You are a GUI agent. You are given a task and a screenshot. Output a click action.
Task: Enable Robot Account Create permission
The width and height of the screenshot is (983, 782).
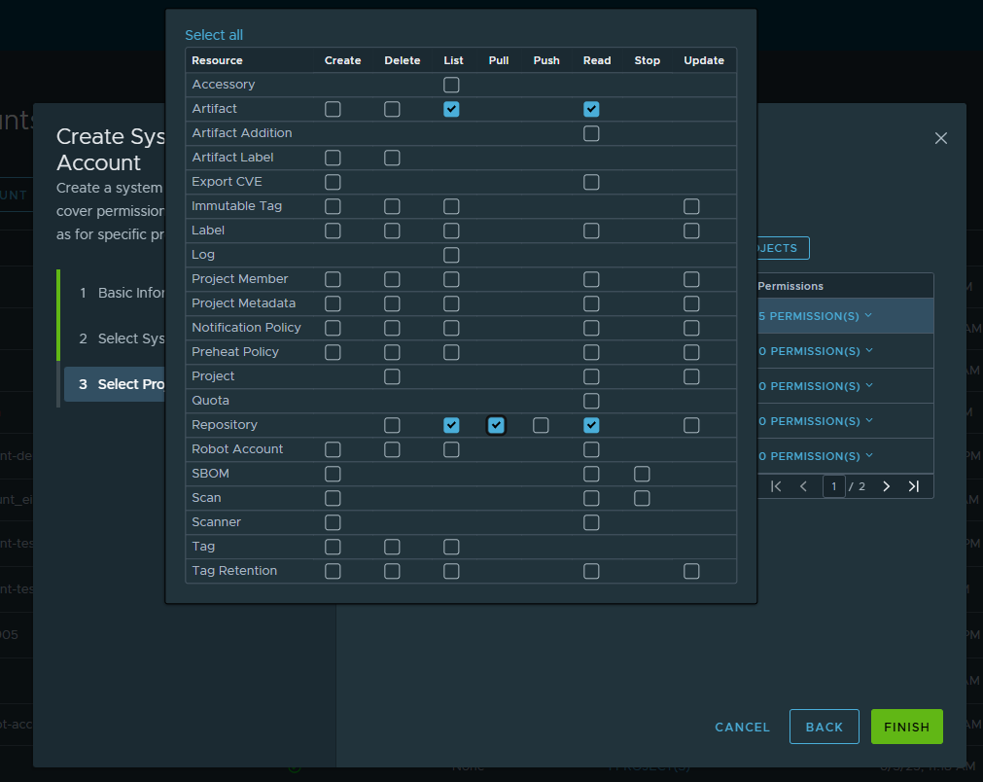click(x=333, y=449)
